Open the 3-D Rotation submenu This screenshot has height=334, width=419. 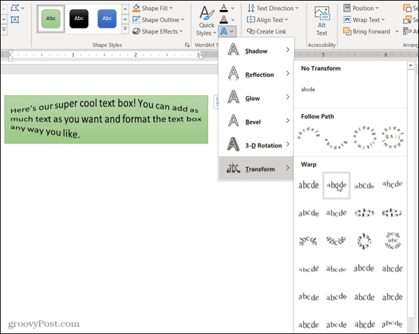(256, 145)
